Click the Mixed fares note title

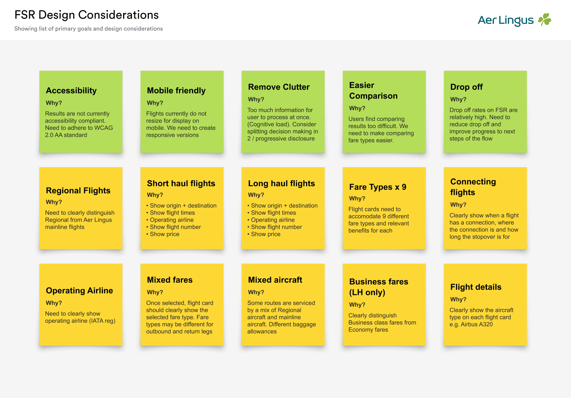[170, 280]
